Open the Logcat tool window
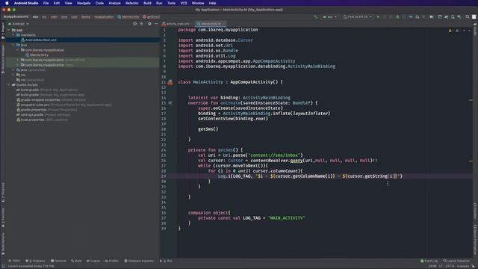This screenshot has height=269, width=478. point(93,261)
